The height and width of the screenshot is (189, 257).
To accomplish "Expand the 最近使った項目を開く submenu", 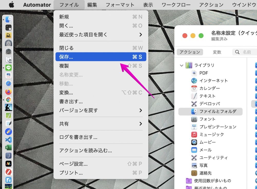I will click(x=101, y=35).
